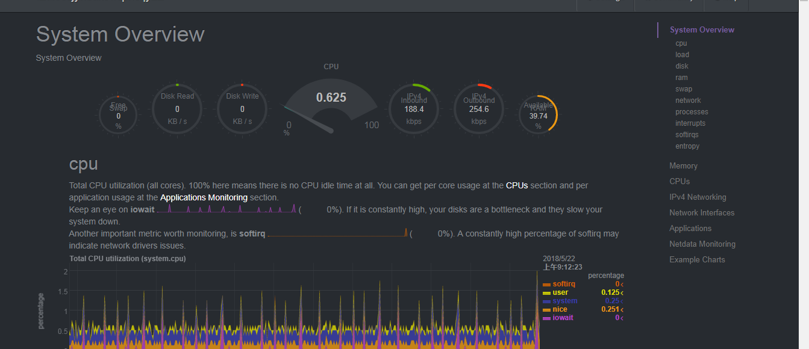Toggle the iowait dimension in legend
This screenshot has height=349, width=809.
(x=563, y=318)
